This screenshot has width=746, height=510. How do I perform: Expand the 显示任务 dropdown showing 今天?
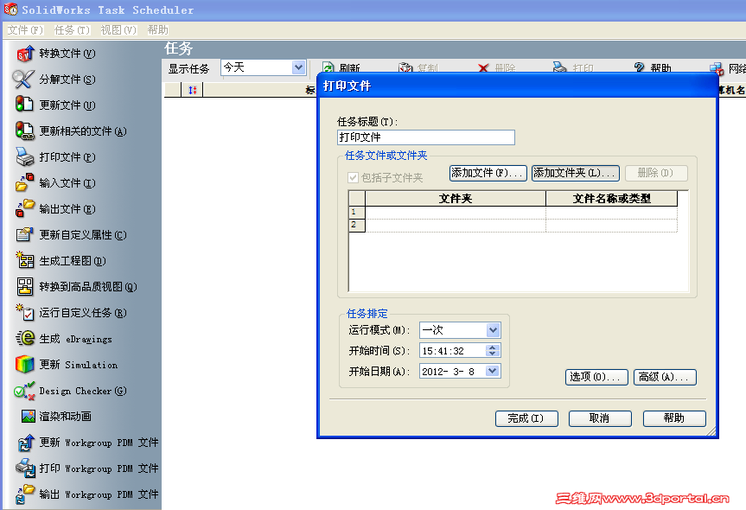(297, 67)
